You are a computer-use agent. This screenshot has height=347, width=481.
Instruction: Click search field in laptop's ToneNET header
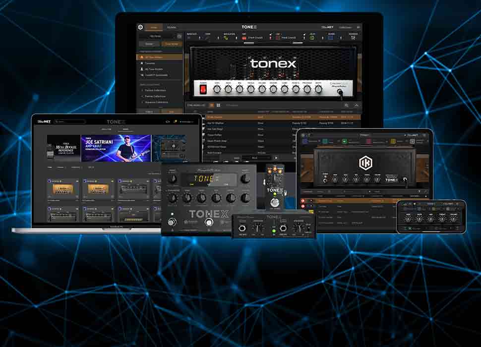[x=70, y=121]
